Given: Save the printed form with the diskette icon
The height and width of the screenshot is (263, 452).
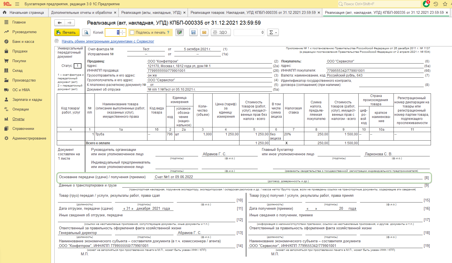Looking at the screenshot, I should (193, 32).
